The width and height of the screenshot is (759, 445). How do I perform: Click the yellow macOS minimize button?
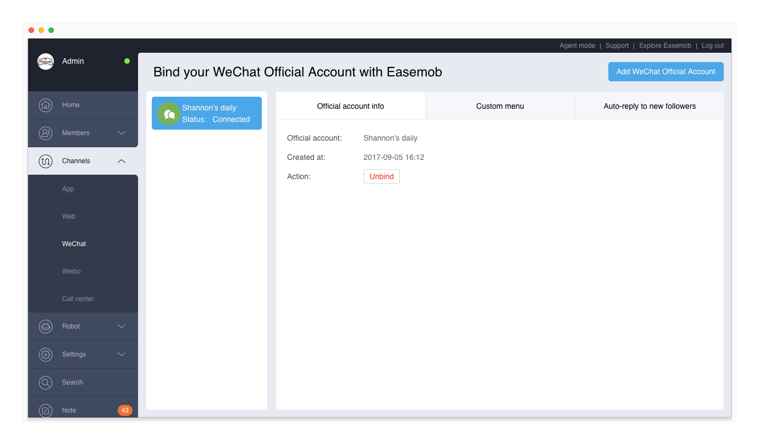[x=41, y=30]
